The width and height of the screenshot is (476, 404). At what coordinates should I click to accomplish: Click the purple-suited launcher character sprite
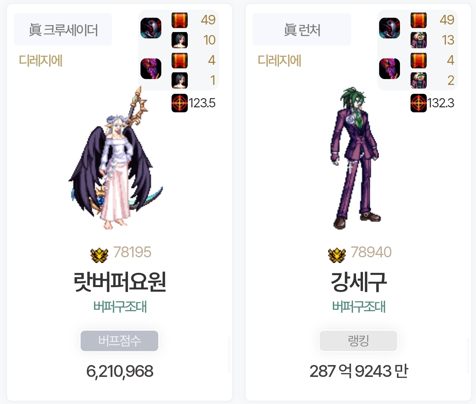355,158
